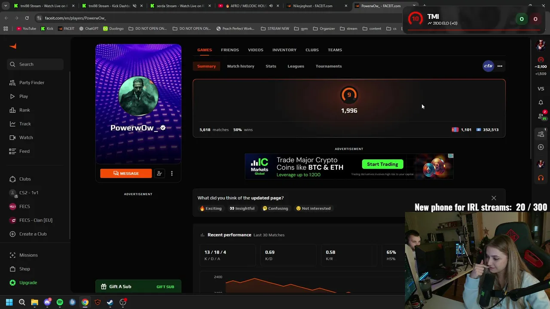Rate the page as Confusing
Image resolution: width=550 pixels, height=309 pixels.
[x=275, y=208]
